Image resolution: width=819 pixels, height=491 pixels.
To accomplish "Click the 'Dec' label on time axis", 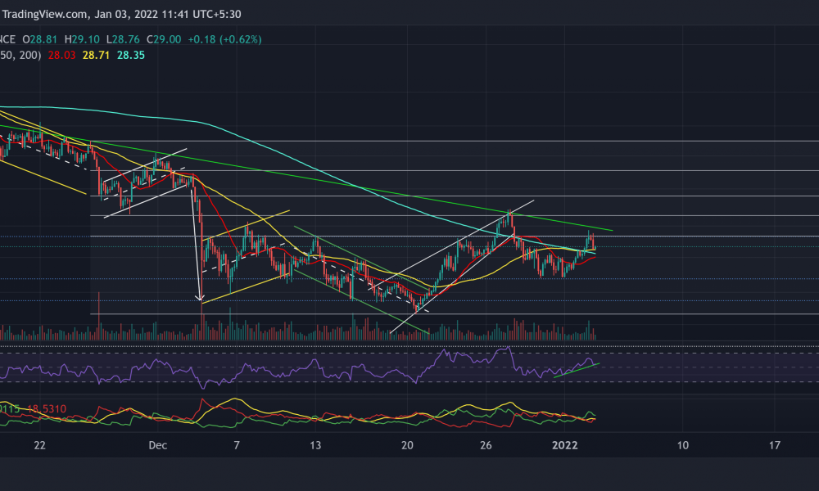I will coord(158,445).
